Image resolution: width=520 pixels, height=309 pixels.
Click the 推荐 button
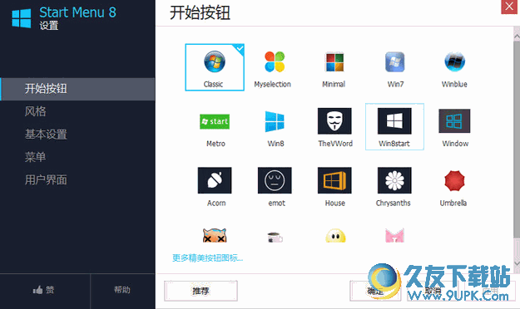201,291
